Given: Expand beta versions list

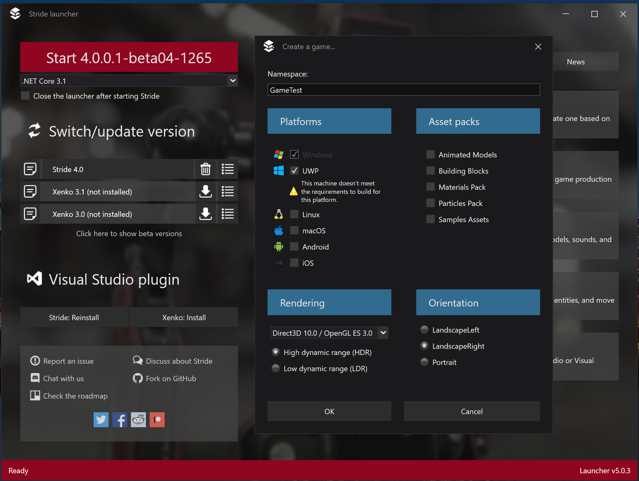Looking at the screenshot, I should (129, 233).
